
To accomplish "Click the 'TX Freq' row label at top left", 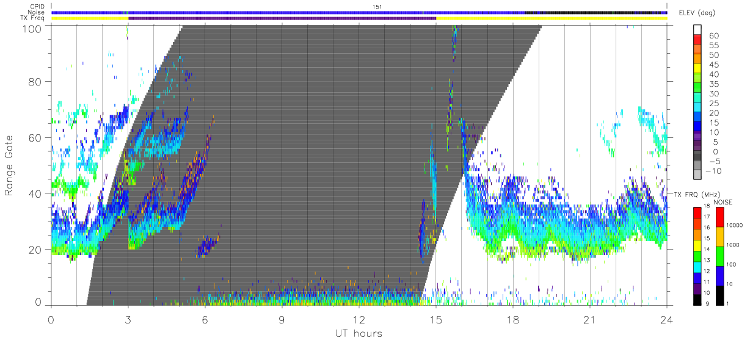I will [33, 18].
